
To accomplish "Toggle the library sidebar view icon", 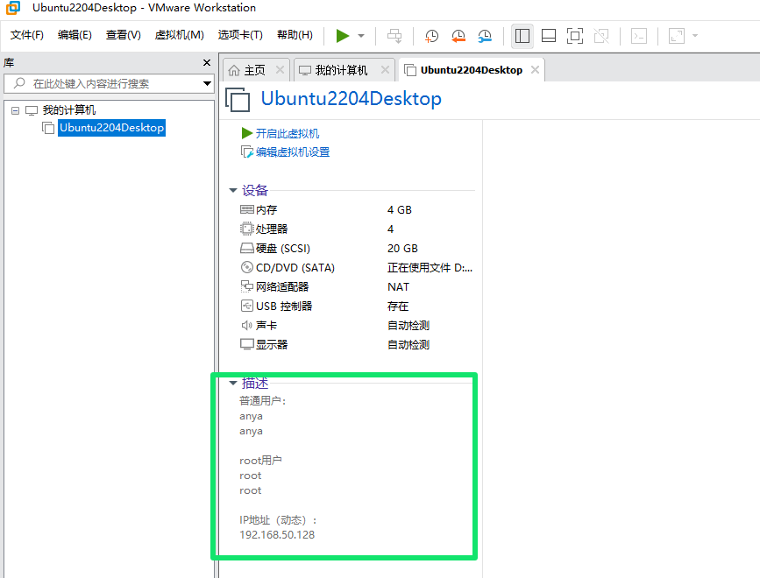I will coord(522,36).
